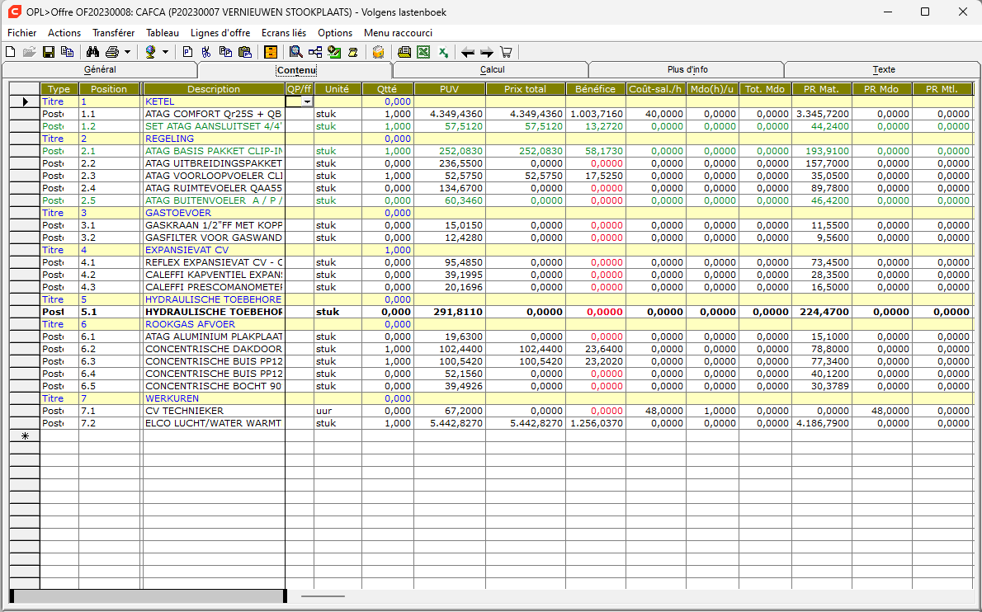Print using the printer icon
This screenshot has width=982, height=612.
(112, 52)
